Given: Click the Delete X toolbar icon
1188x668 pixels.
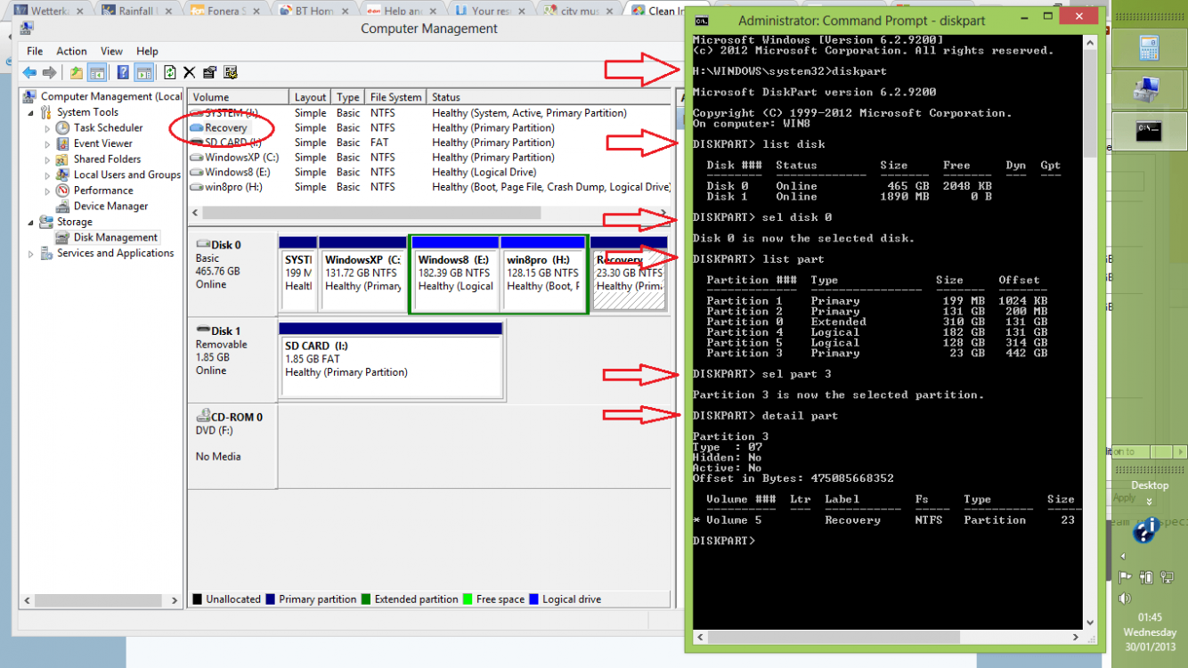Looking at the screenshot, I should 189,73.
